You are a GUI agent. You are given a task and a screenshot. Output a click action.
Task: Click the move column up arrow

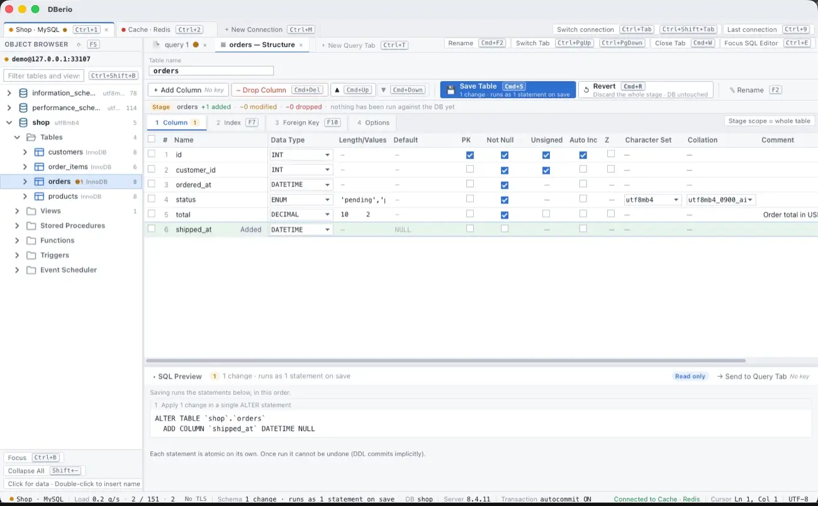pos(337,90)
